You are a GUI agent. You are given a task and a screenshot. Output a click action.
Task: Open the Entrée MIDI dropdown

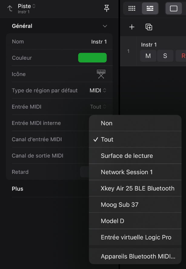click(98, 107)
